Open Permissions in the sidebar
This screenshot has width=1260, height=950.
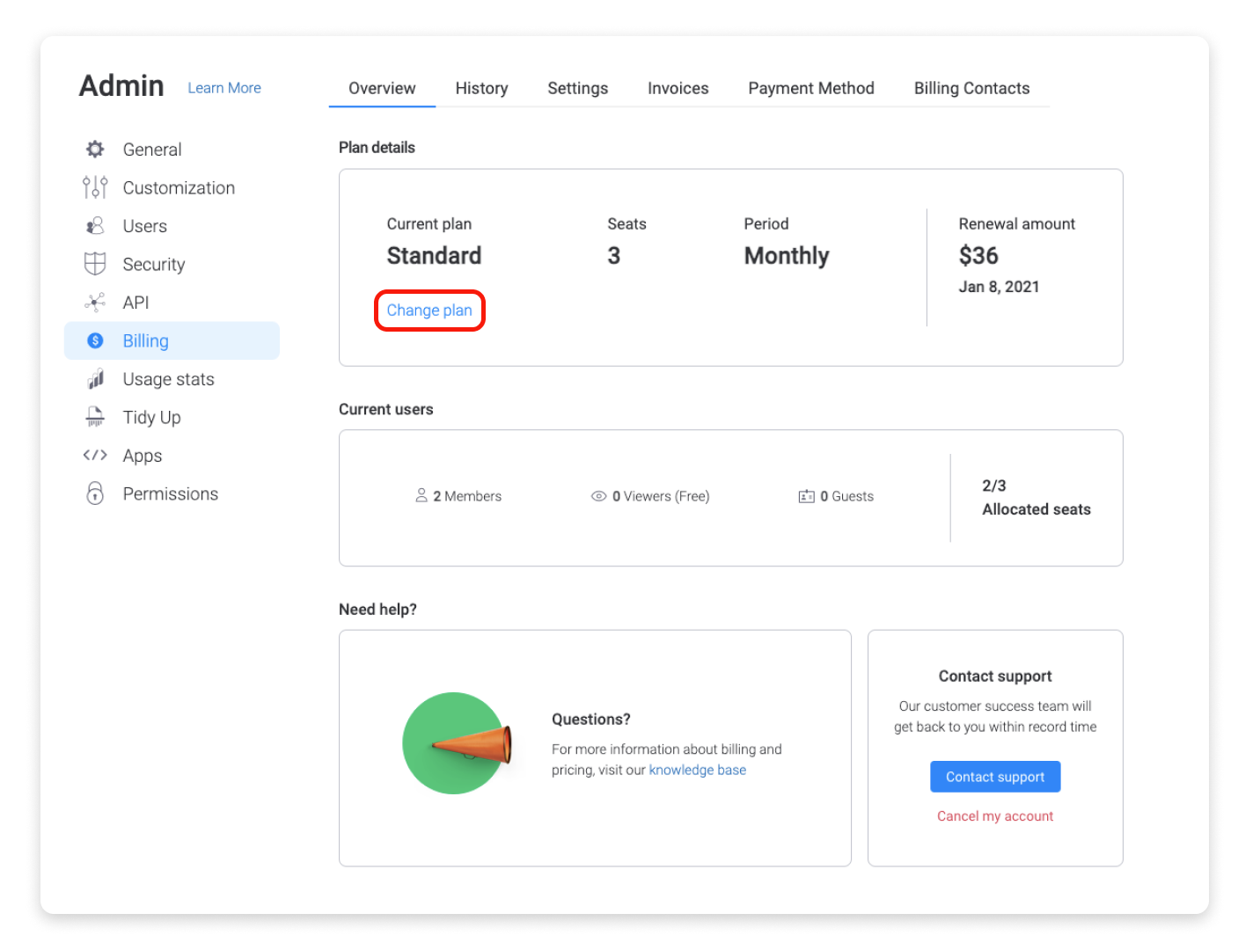172,493
